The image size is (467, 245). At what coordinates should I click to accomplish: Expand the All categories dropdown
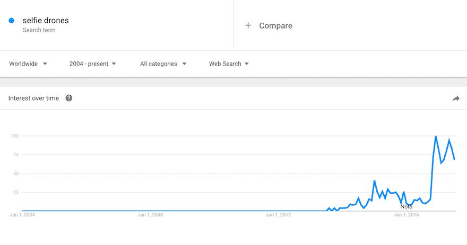(x=163, y=63)
